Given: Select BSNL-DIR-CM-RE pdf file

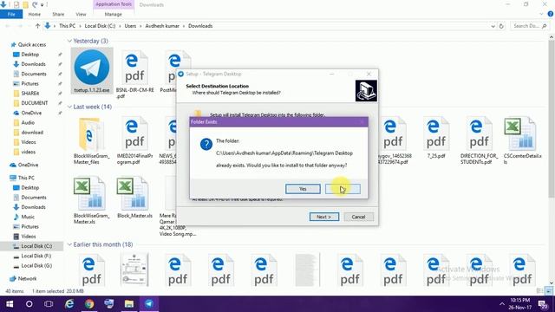Looking at the screenshot, I should coord(135,75).
